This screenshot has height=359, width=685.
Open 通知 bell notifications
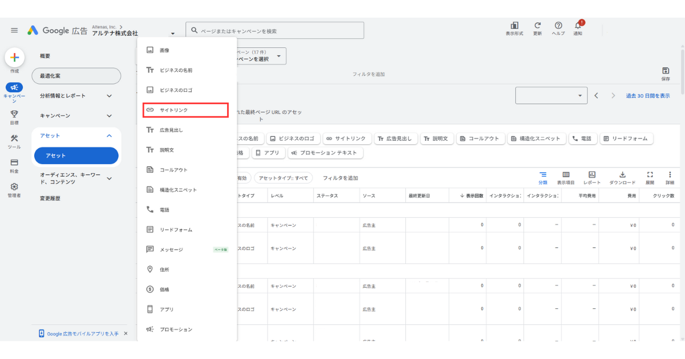578,26
